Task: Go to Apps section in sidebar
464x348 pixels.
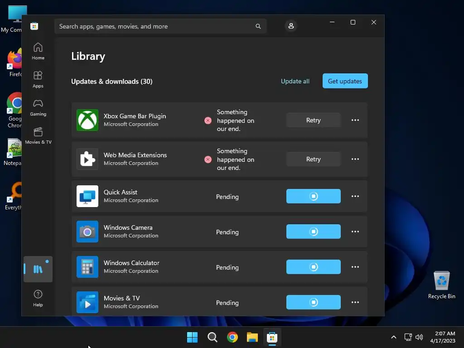Action: point(38,80)
